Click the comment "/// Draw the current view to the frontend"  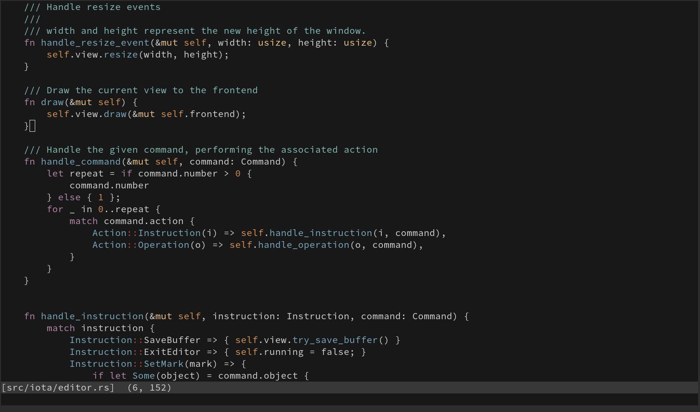pos(141,90)
